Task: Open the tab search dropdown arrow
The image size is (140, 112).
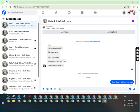Action: (x=2, y=2)
